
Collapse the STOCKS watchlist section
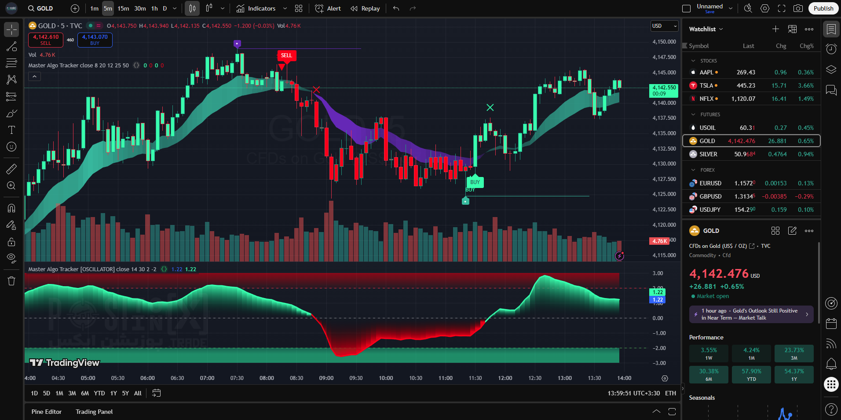point(694,61)
